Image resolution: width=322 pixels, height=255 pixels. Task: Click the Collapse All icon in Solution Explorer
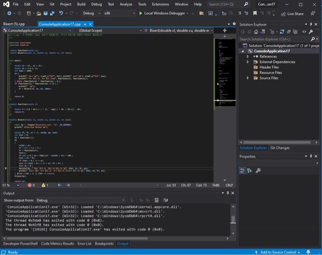click(x=289, y=32)
